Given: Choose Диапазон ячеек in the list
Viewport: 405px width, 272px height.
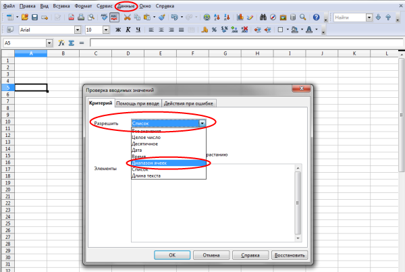Looking at the screenshot, I should click(169, 163).
